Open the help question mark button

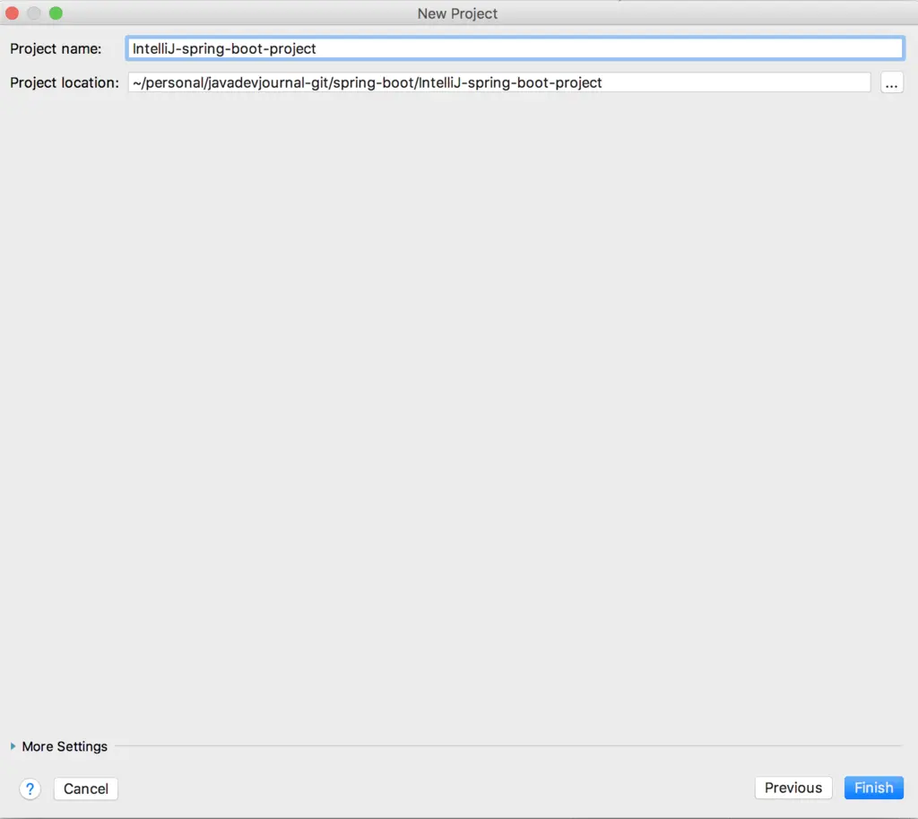point(30,789)
